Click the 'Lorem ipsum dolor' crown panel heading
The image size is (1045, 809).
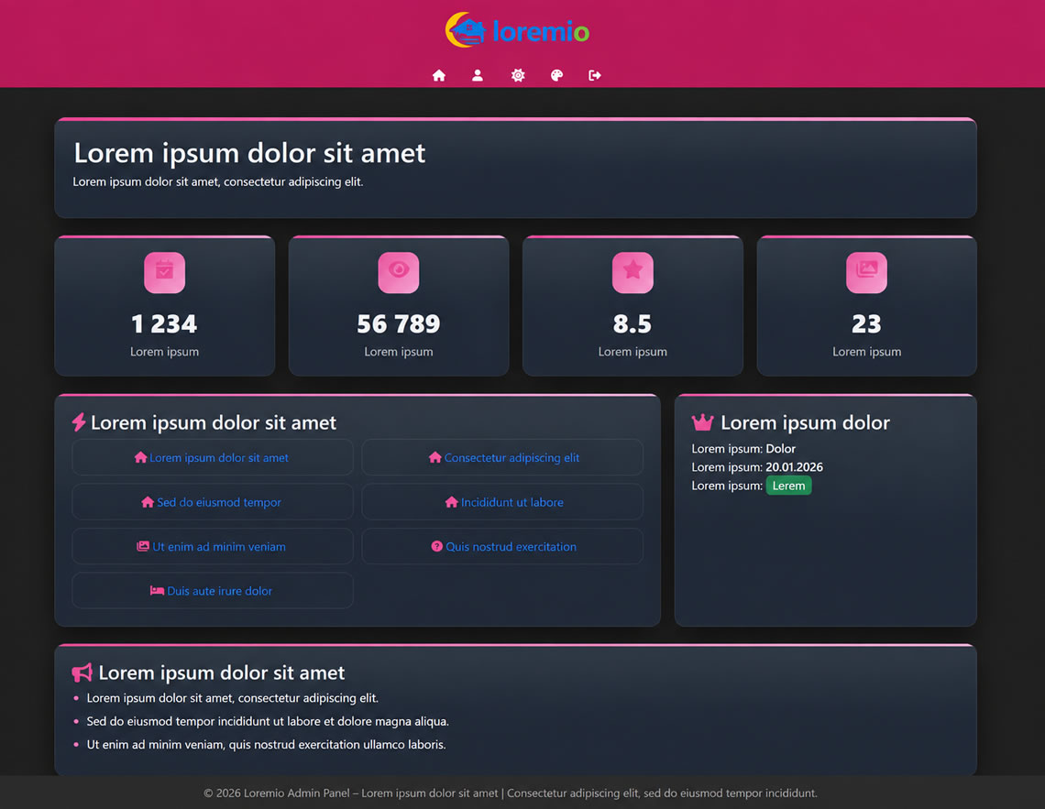pyautogui.click(x=805, y=422)
